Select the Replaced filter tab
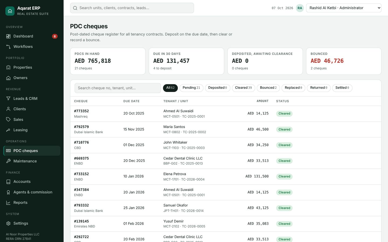 tap(293, 88)
